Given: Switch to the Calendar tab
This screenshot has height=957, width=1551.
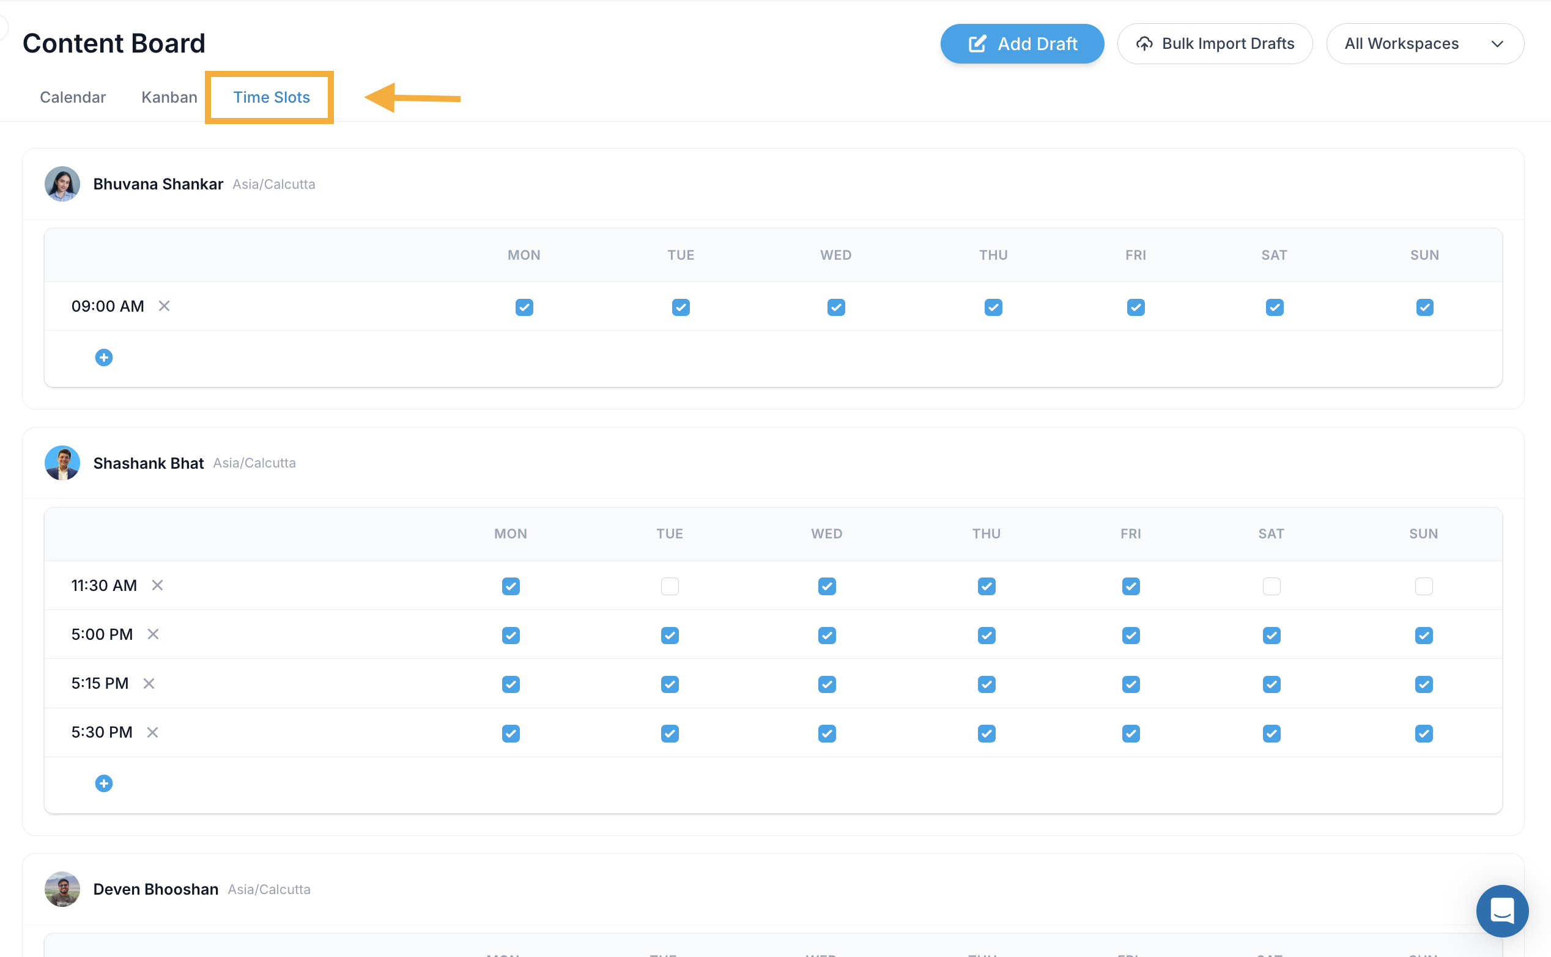Looking at the screenshot, I should 73,97.
